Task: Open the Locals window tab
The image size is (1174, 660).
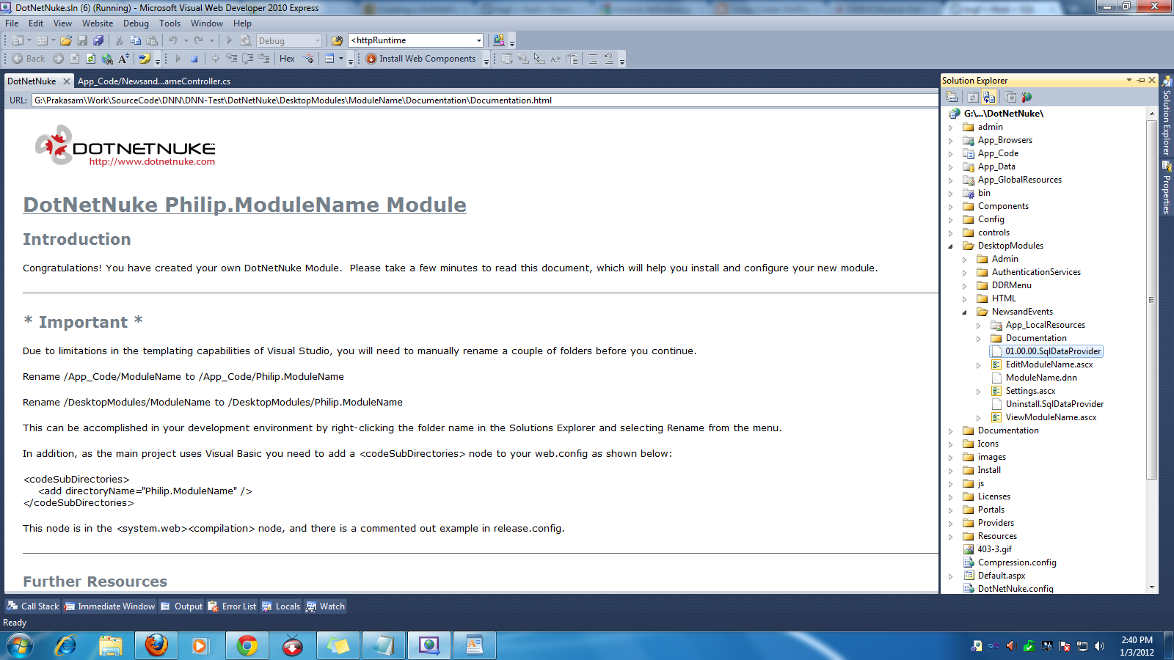Action: 281,606
